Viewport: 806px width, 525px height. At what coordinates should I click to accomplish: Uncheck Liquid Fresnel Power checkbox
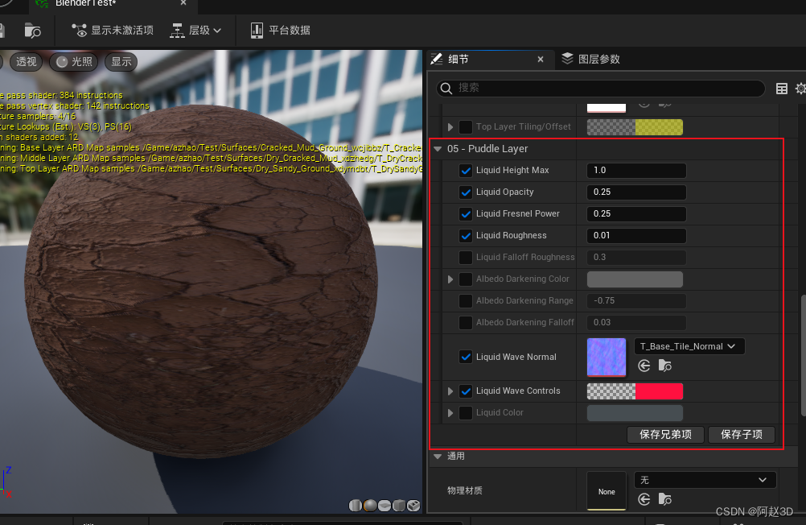466,213
